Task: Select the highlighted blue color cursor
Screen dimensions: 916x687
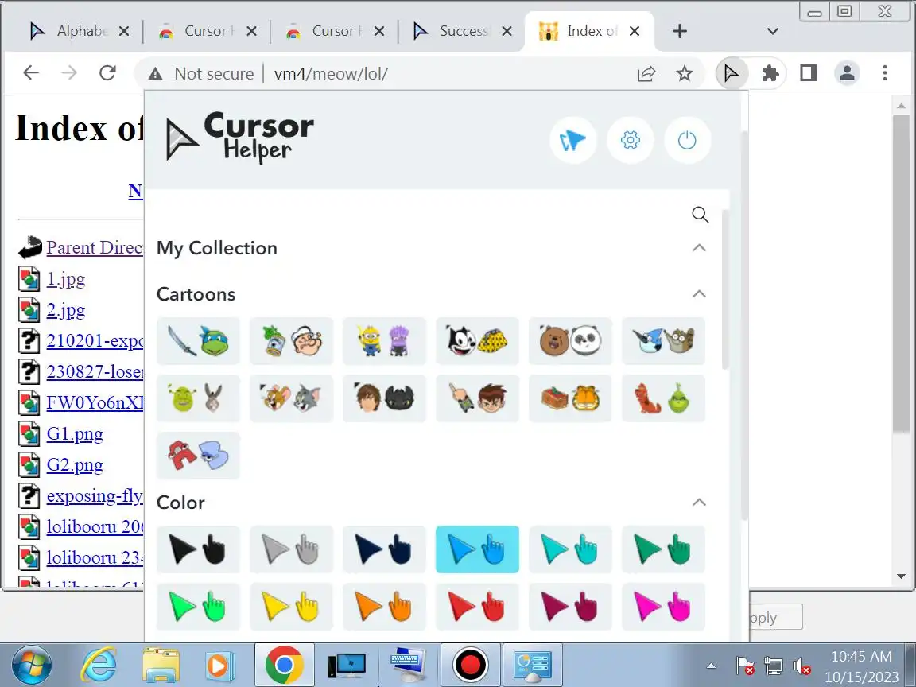Action: point(477,549)
